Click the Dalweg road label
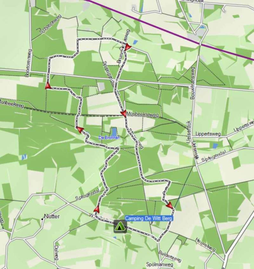Image resolution: width=254 pixels, height=269 pixels. pos(56,253)
